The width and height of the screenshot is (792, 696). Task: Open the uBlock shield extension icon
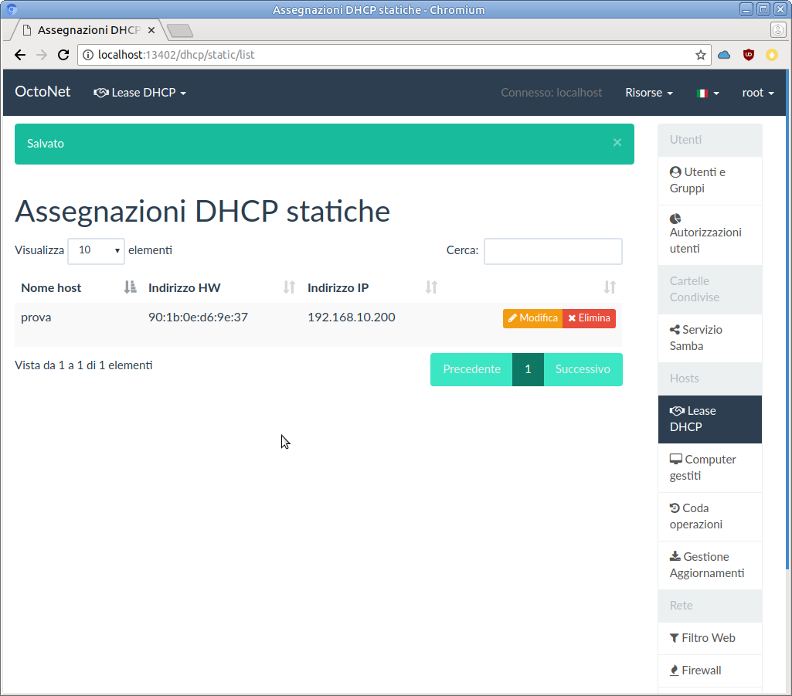pyautogui.click(x=749, y=55)
